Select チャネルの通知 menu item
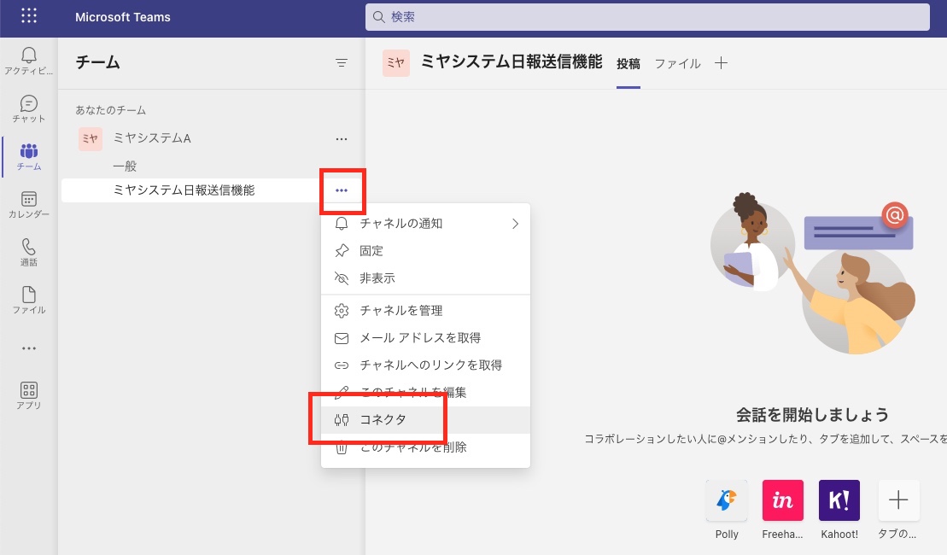The image size is (947, 555). [x=426, y=224]
